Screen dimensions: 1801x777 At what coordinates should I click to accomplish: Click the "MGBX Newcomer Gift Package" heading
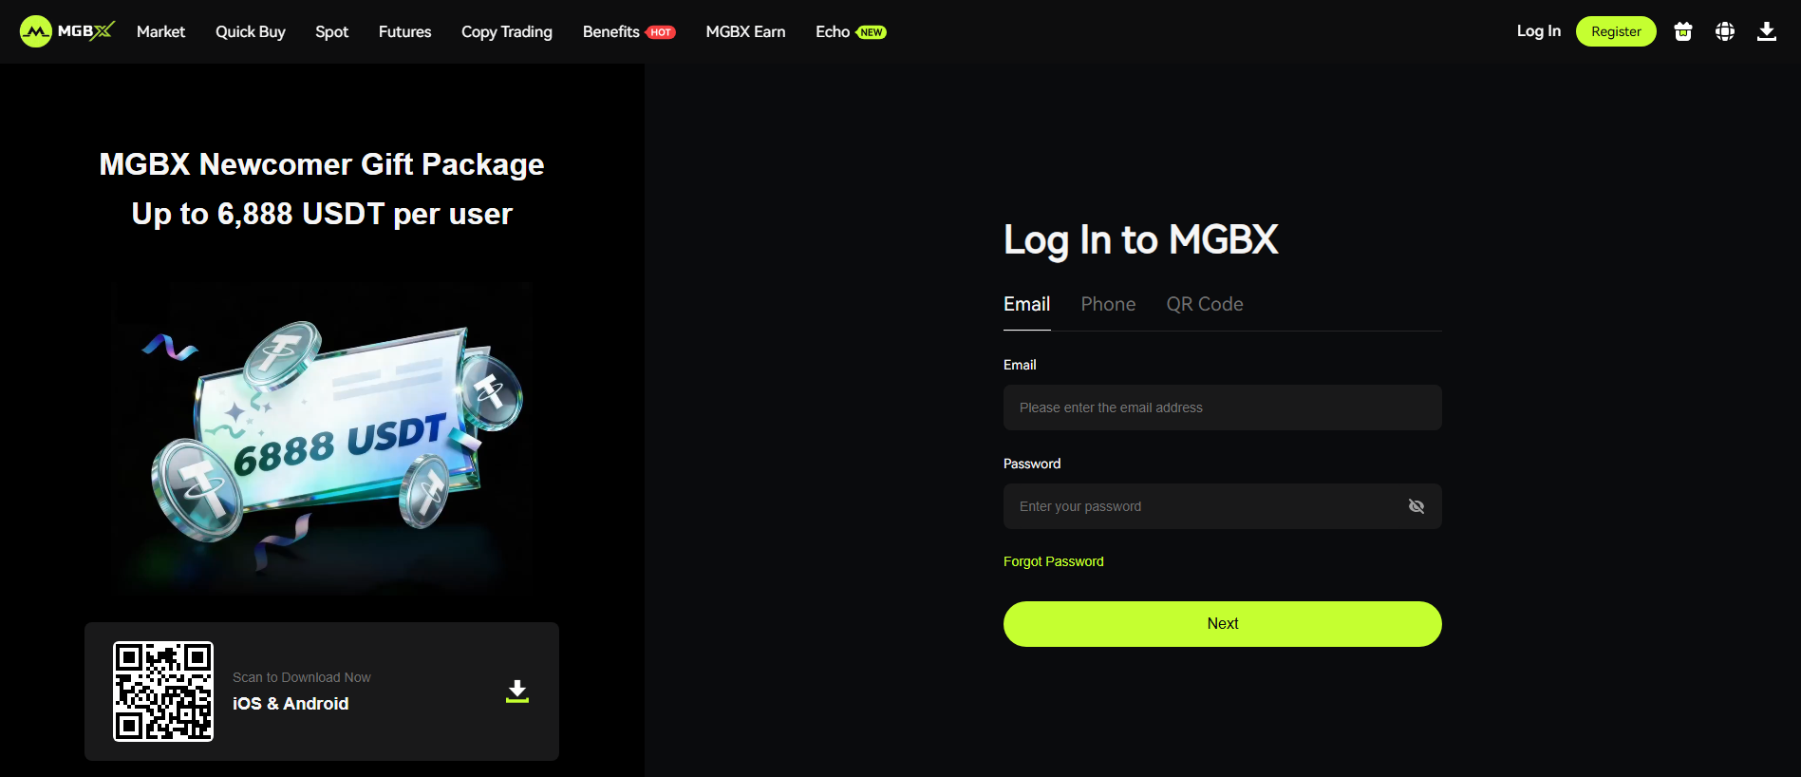(322, 164)
